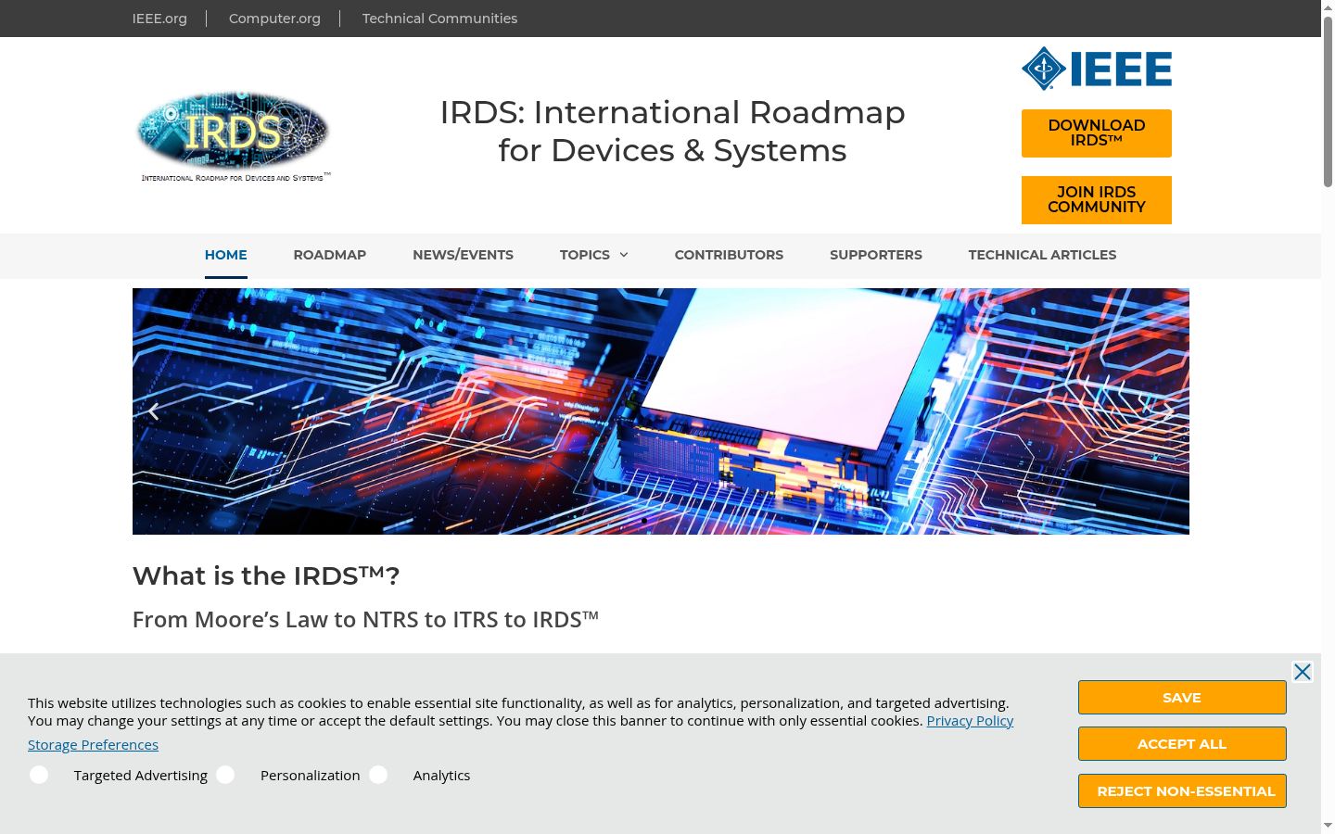This screenshot has height=834, width=1335.
Task: Toggle Personalization cookies option
Action: pyautogui.click(x=225, y=775)
